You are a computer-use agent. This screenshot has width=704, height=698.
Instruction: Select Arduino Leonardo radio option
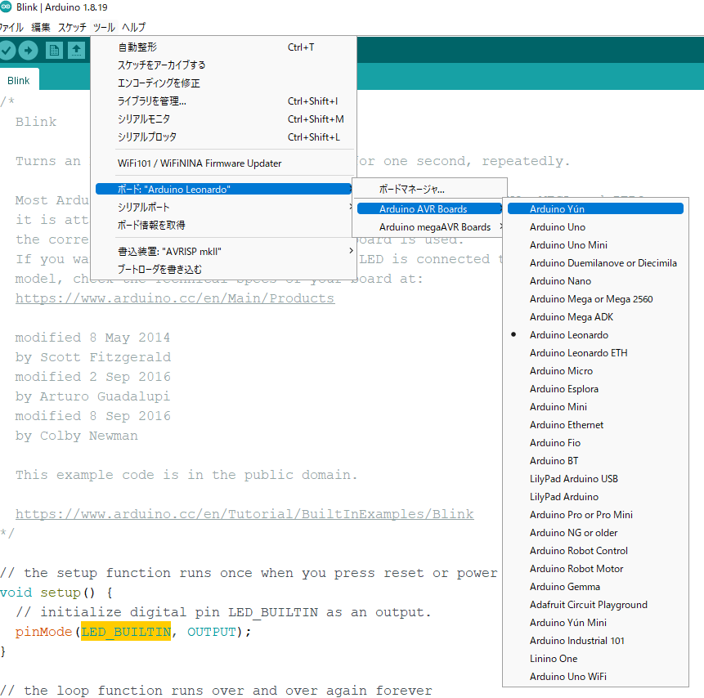point(568,335)
